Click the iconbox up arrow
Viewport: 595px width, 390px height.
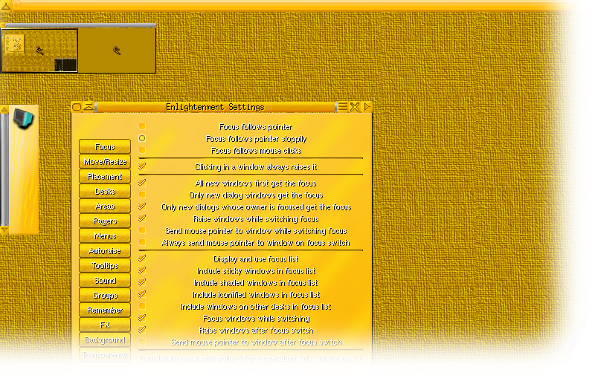point(4,109)
